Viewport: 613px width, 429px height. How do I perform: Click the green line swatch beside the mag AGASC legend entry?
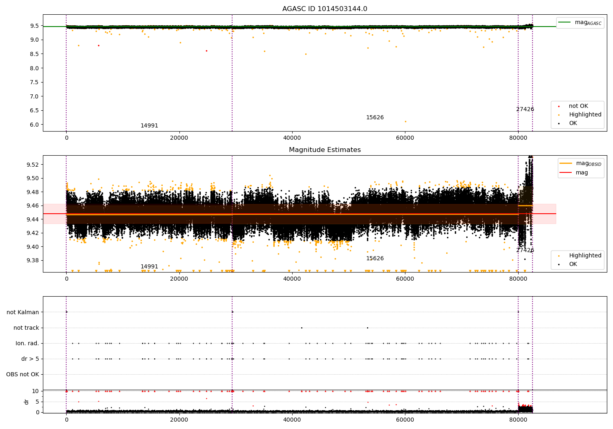point(565,22)
